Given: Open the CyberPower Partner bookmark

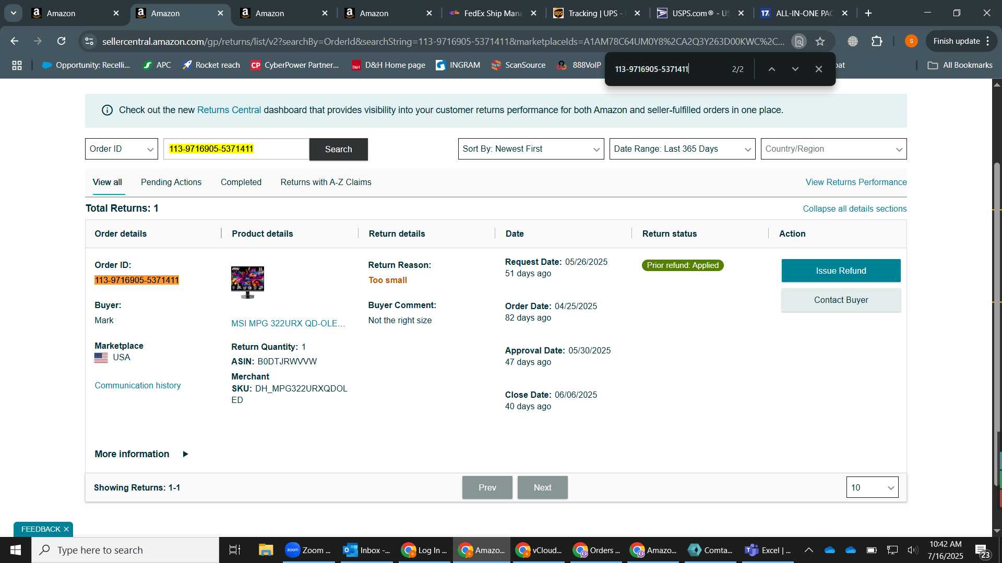Looking at the screenshot, I should (x=295, y=65).
